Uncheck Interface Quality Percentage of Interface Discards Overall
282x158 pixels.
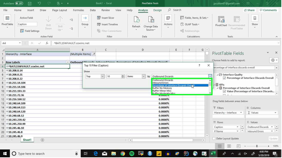tap(224, 78)
